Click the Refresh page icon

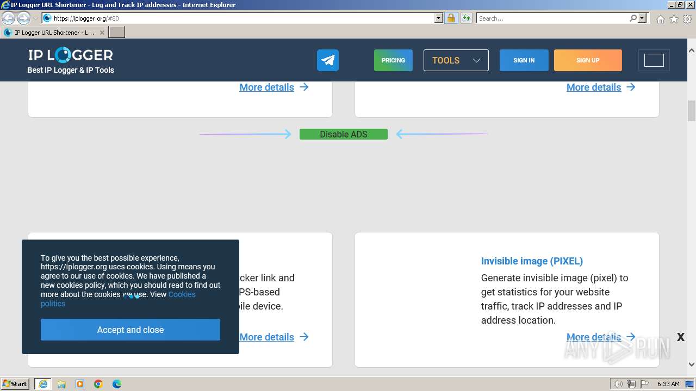coord(466,18)
